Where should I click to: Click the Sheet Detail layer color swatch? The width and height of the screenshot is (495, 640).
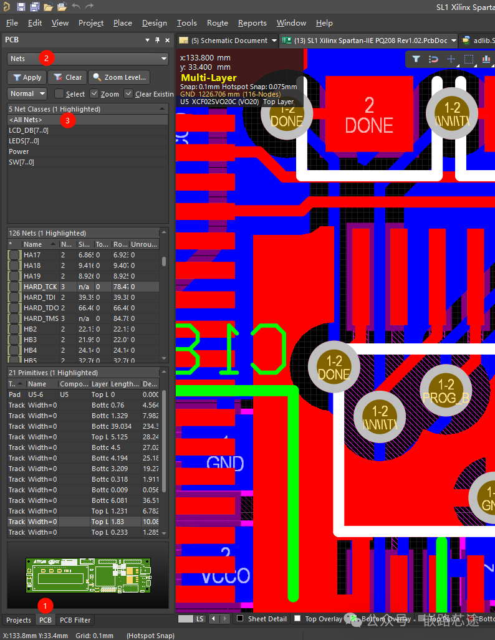(x=240, y=618)
